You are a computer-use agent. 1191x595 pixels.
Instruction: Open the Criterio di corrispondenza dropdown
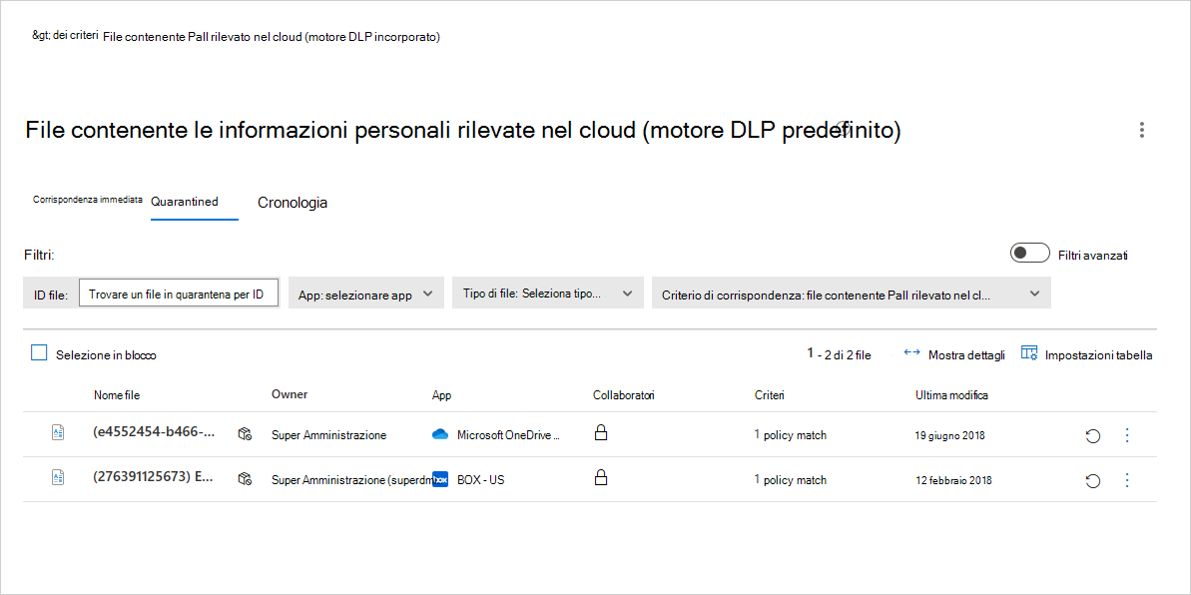click(852, 295)
